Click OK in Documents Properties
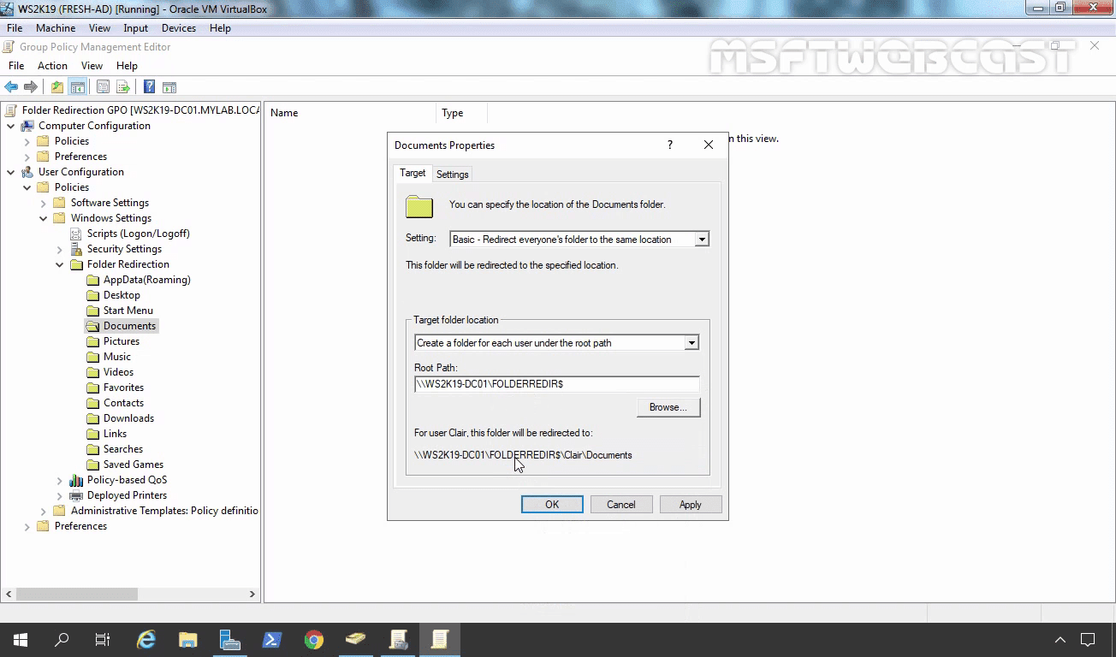 click(552, 505)
